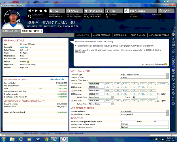Toggle the 2023 Season Option checkbox
177x142 pixels.
tap(158, 94)
